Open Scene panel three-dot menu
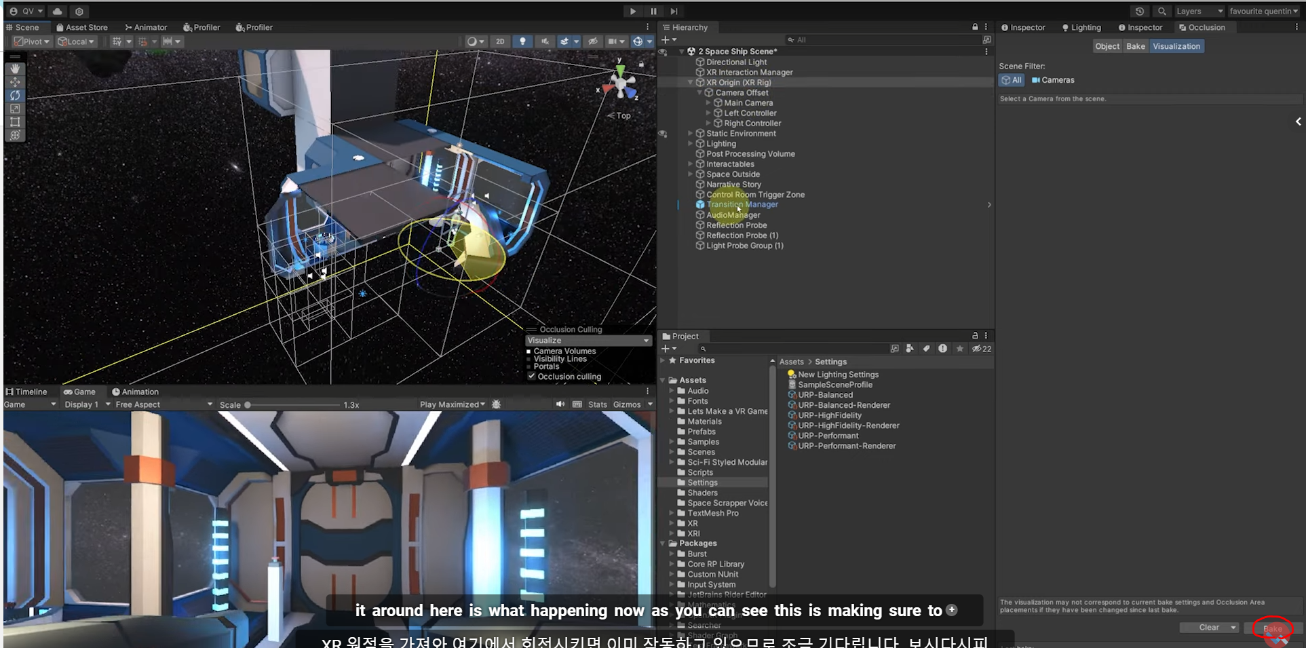 [647, 27]
